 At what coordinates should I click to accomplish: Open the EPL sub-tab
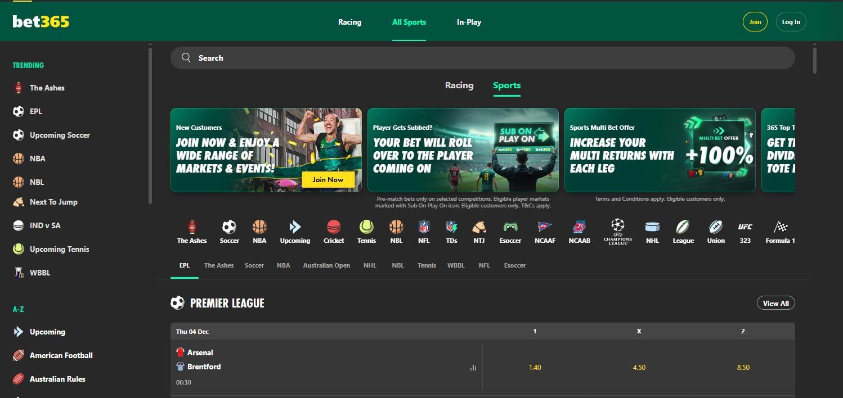pos(184,265)
